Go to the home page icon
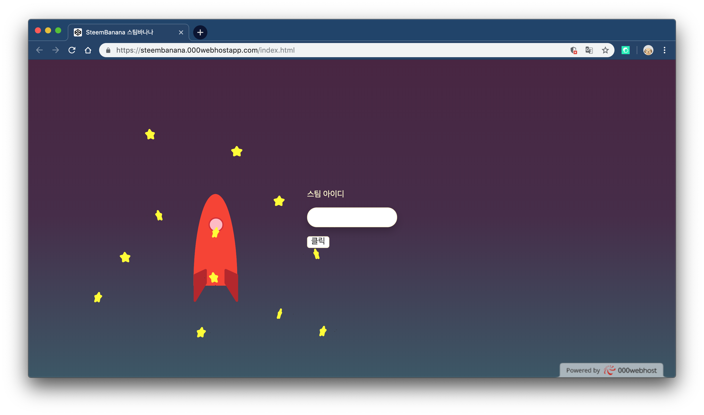This screenshot has width=704, height=415. point(88,50)
